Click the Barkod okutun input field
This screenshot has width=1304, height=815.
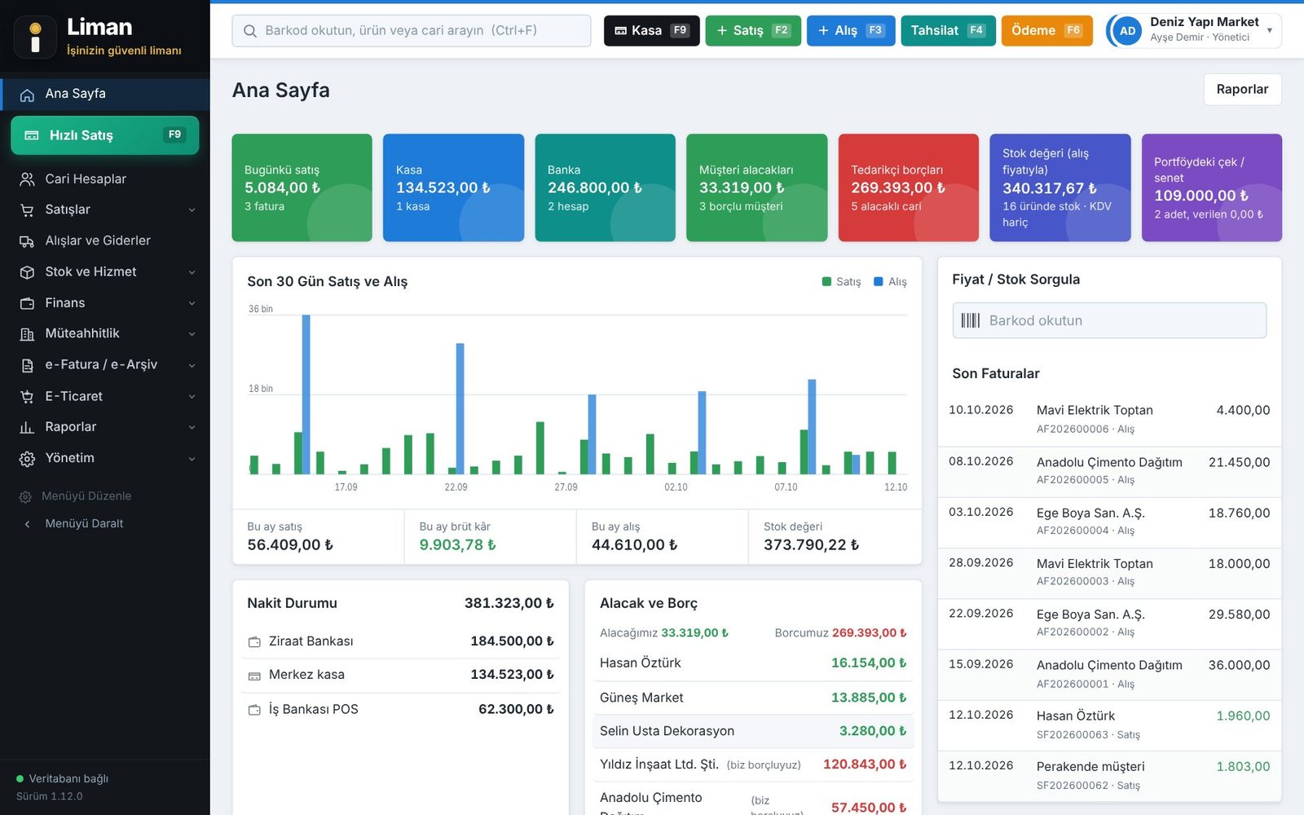point(1109,320)
